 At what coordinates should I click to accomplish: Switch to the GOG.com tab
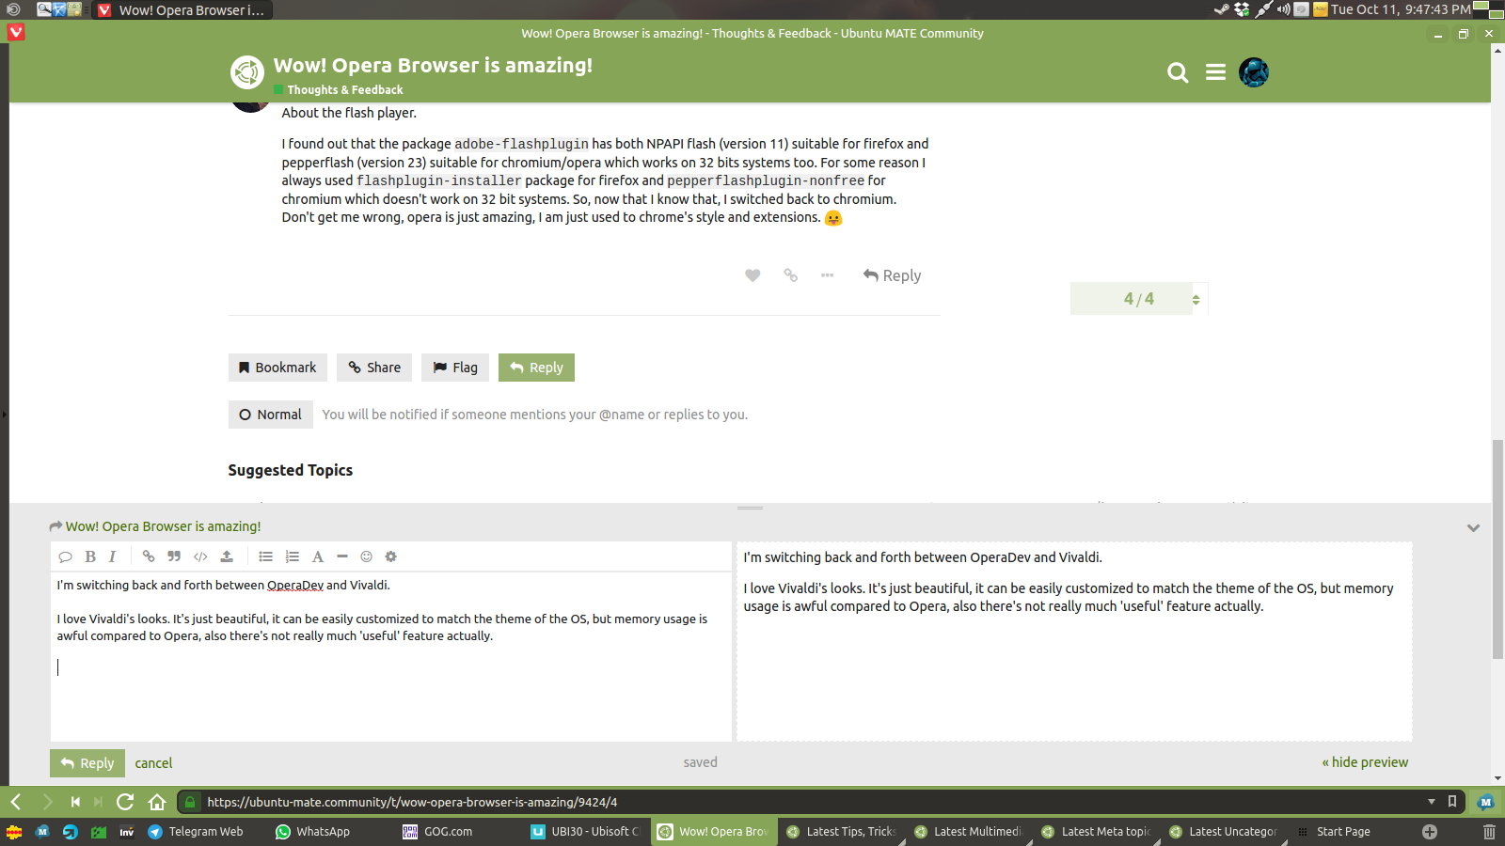click(459, 832)
